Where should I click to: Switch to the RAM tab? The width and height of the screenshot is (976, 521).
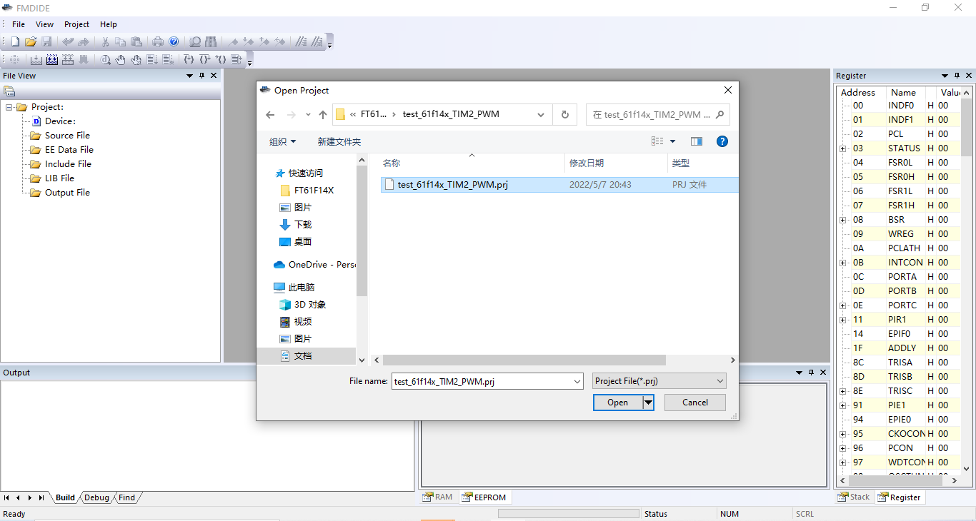437,497
